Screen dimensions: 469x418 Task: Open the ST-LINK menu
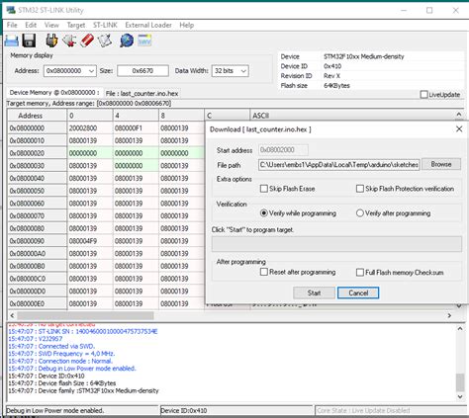[x=105, y=25]
